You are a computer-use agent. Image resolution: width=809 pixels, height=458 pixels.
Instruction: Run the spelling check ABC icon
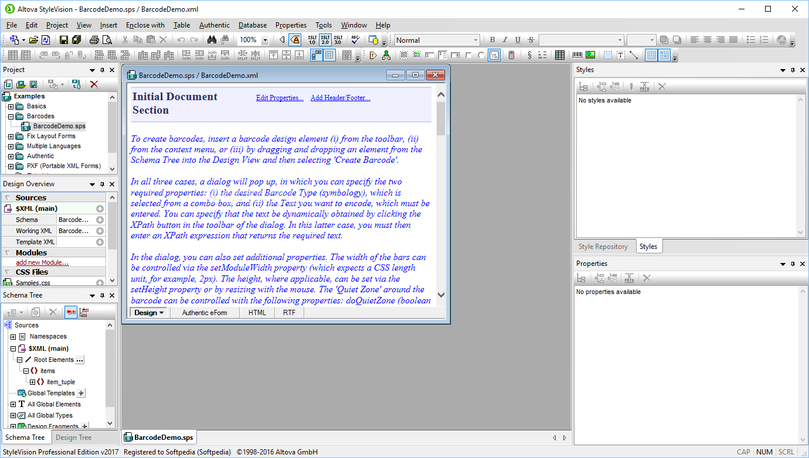tap(355, 40)
